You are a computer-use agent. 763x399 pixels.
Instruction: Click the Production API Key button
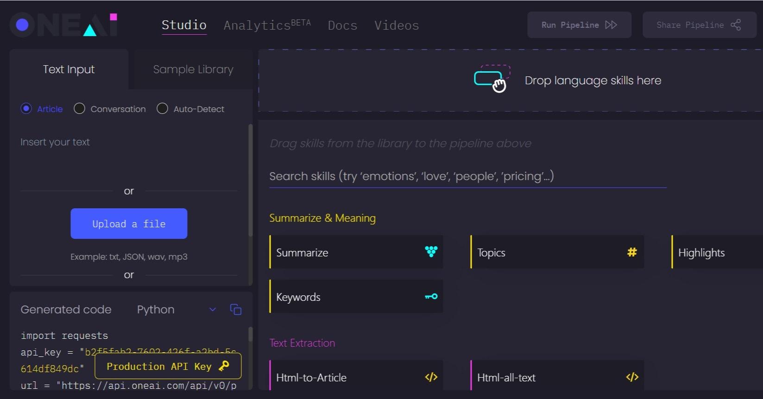coord(168,367)
